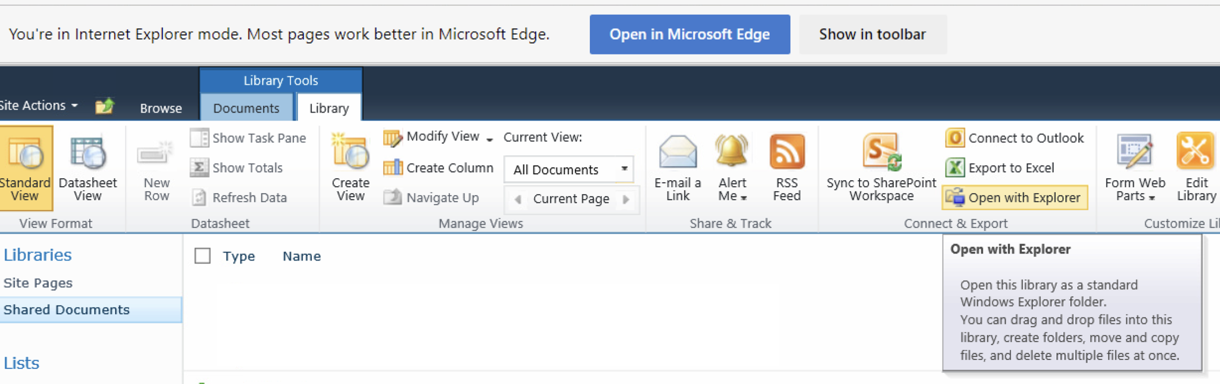
Task: Select the Library ribbon tab
Action: tap(329, 108)
